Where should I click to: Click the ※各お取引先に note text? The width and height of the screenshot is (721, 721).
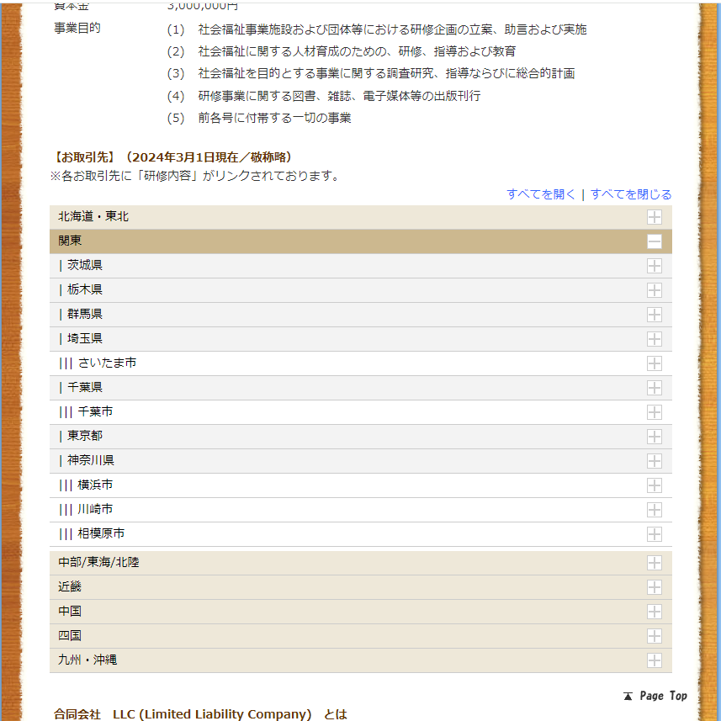[194, 176]
